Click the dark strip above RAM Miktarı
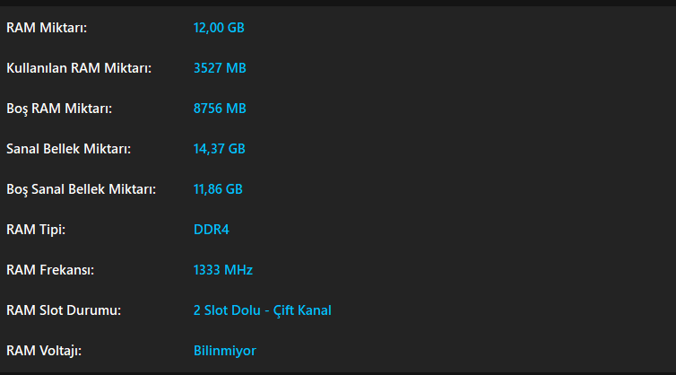 coord(338,3)
